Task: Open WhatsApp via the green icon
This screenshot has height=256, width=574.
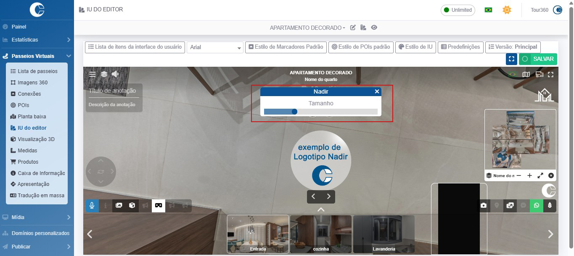Action: click(536, 206)
